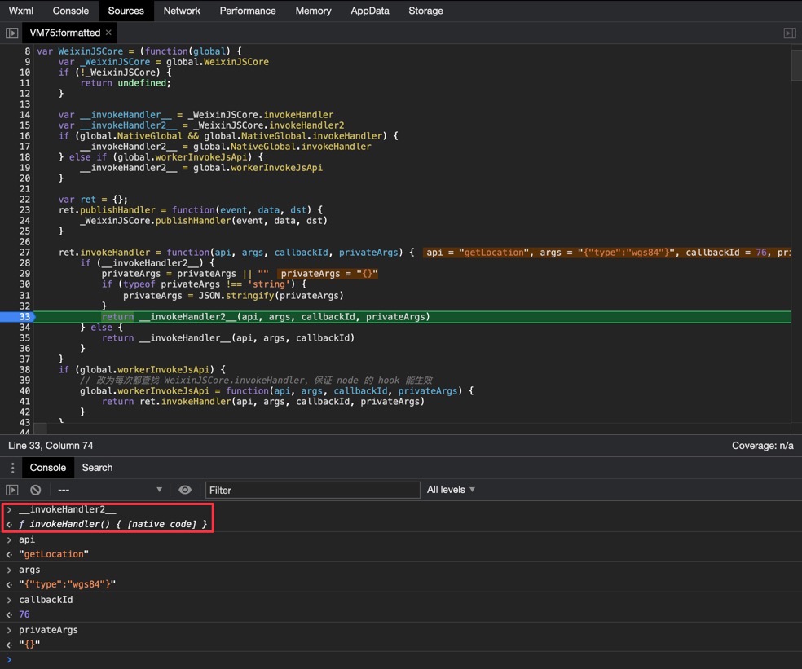Click the console Filter input field
Image resolution: width=802 pixels, height=669 pixels.
click(x=312, y=490)
